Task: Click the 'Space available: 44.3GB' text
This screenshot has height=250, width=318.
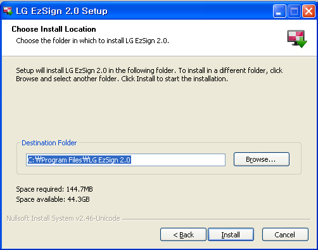Action: point(53,199)
